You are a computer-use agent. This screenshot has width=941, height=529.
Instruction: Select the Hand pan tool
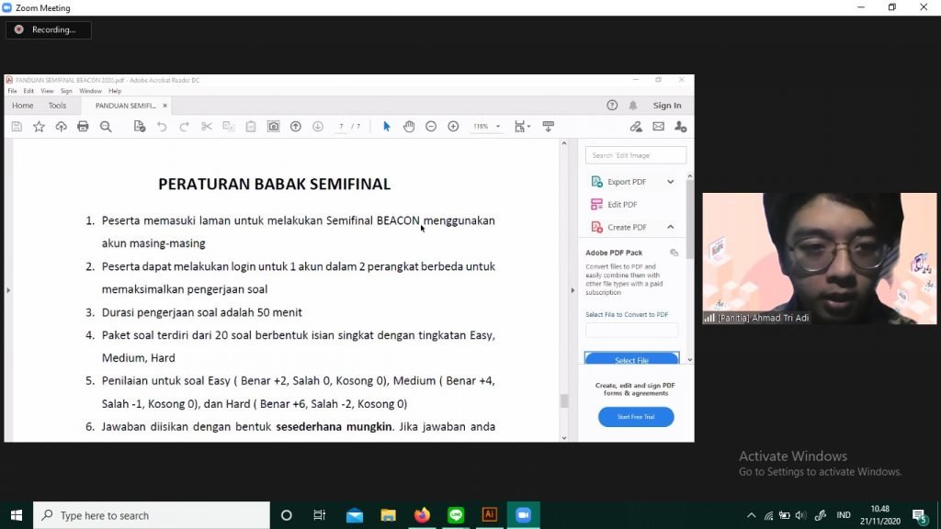(409, 127)
